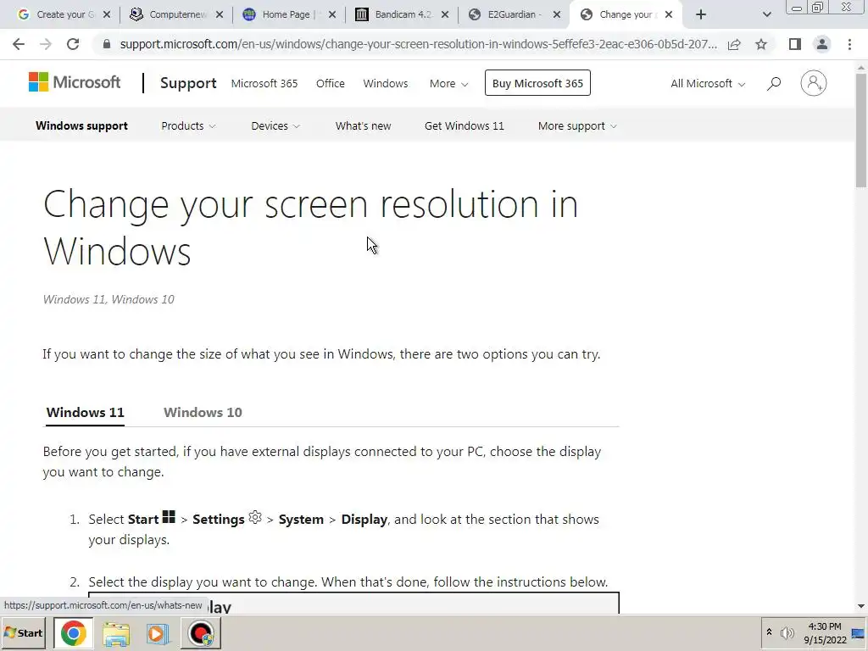The image size is (868, 651).
Task: Open the tab search chevron in the title bar
Action: tap(766, 14)
